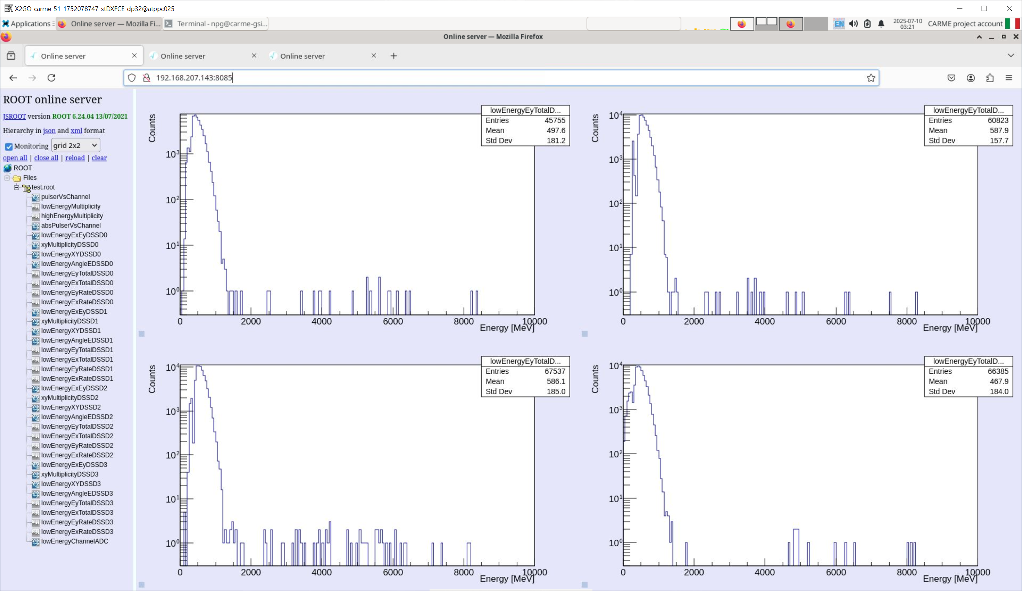Toggle the Monitoring checkbox

coord(9,146)
